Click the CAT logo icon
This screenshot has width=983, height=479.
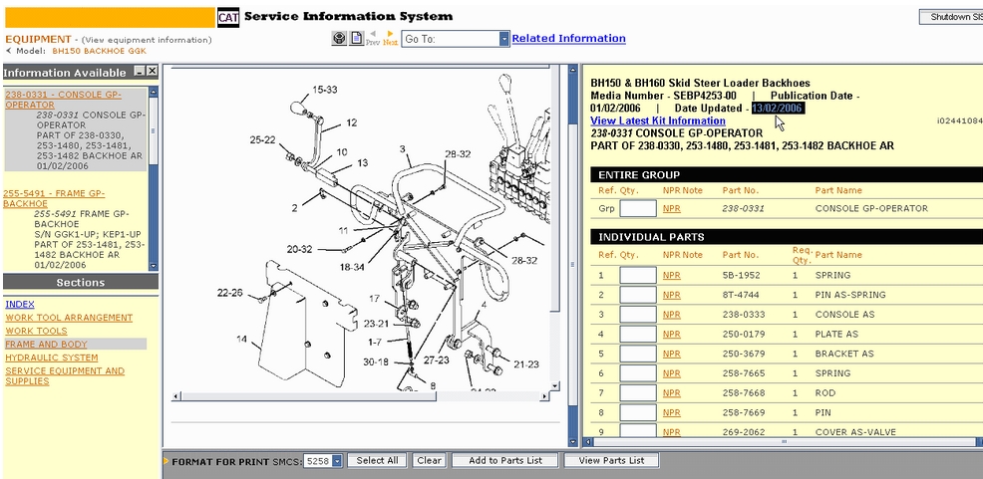[x=228, y=18]
